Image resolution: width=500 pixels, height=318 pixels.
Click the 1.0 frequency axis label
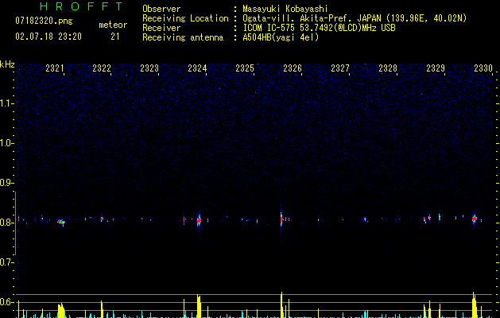click(6, 143)
